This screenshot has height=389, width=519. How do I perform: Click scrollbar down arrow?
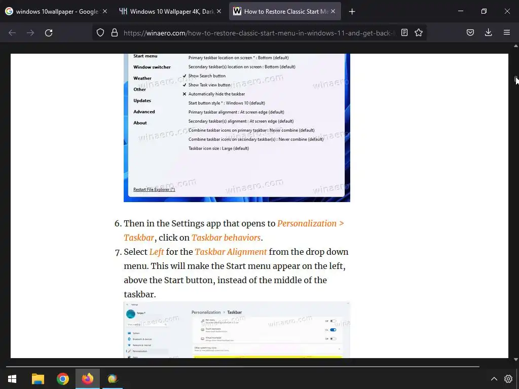(x=515, y=360)
